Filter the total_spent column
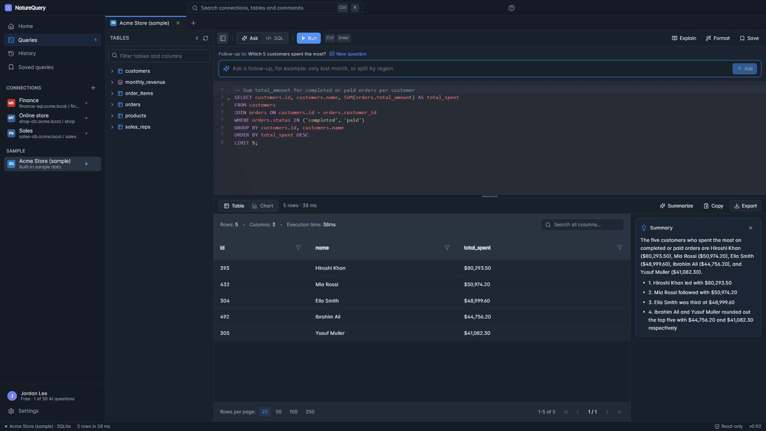Screen dimensions: 766x431 [620, 248]
